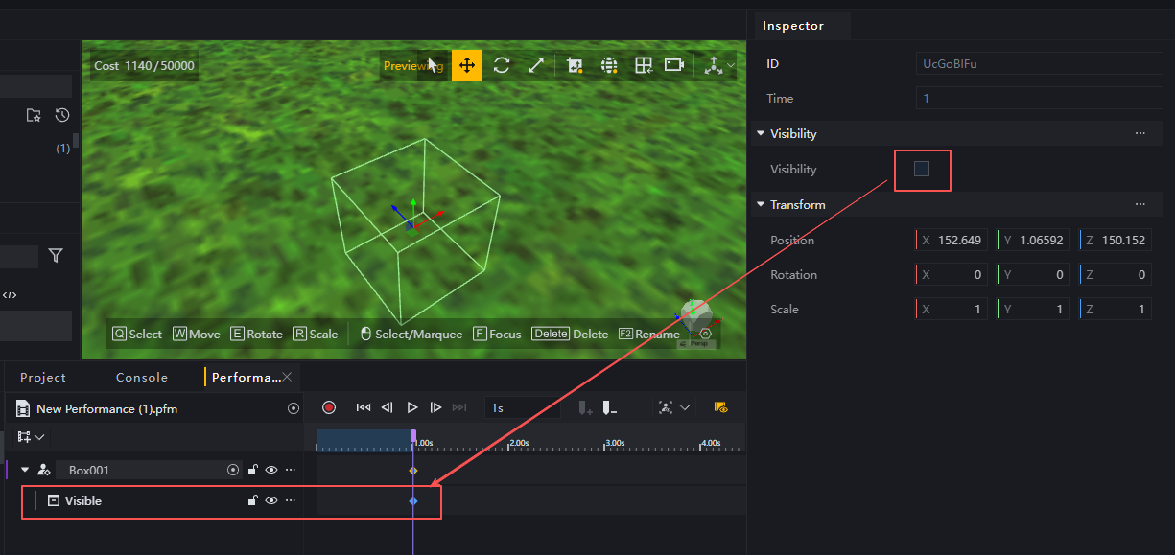
Task: Open the axis gizmo dropdown arrow
Action: tap(732, 65)
